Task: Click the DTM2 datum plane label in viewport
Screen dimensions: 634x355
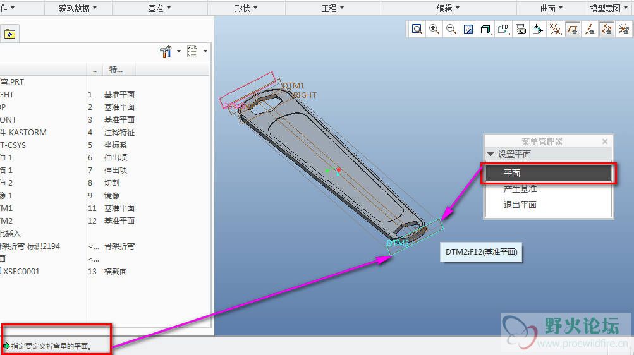Action: [398, 243]
